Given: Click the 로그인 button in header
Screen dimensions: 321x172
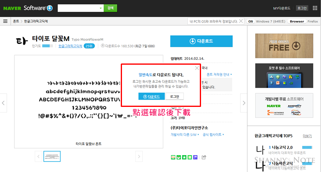Looking at the screenshot, I should [x=302, y=8].
